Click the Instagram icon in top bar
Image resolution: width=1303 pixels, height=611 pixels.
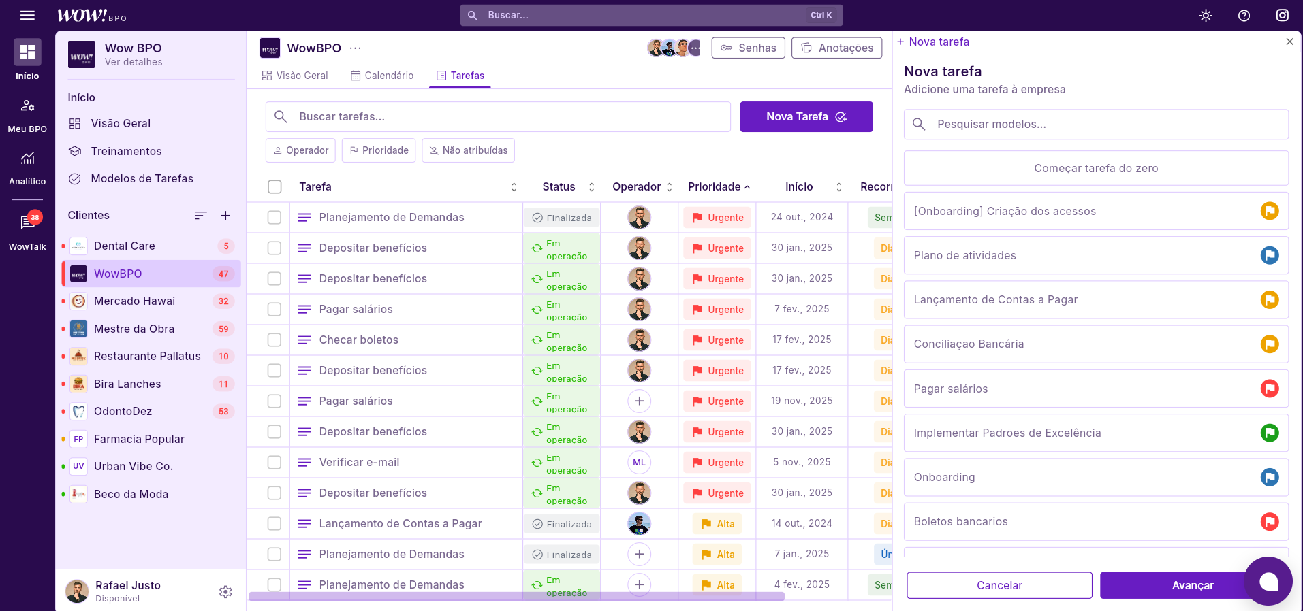[1282, 16]
